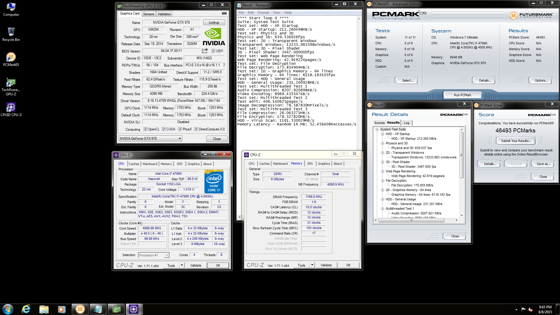
Task: Click the Select... button under Tests
Action: pos(407,80)
